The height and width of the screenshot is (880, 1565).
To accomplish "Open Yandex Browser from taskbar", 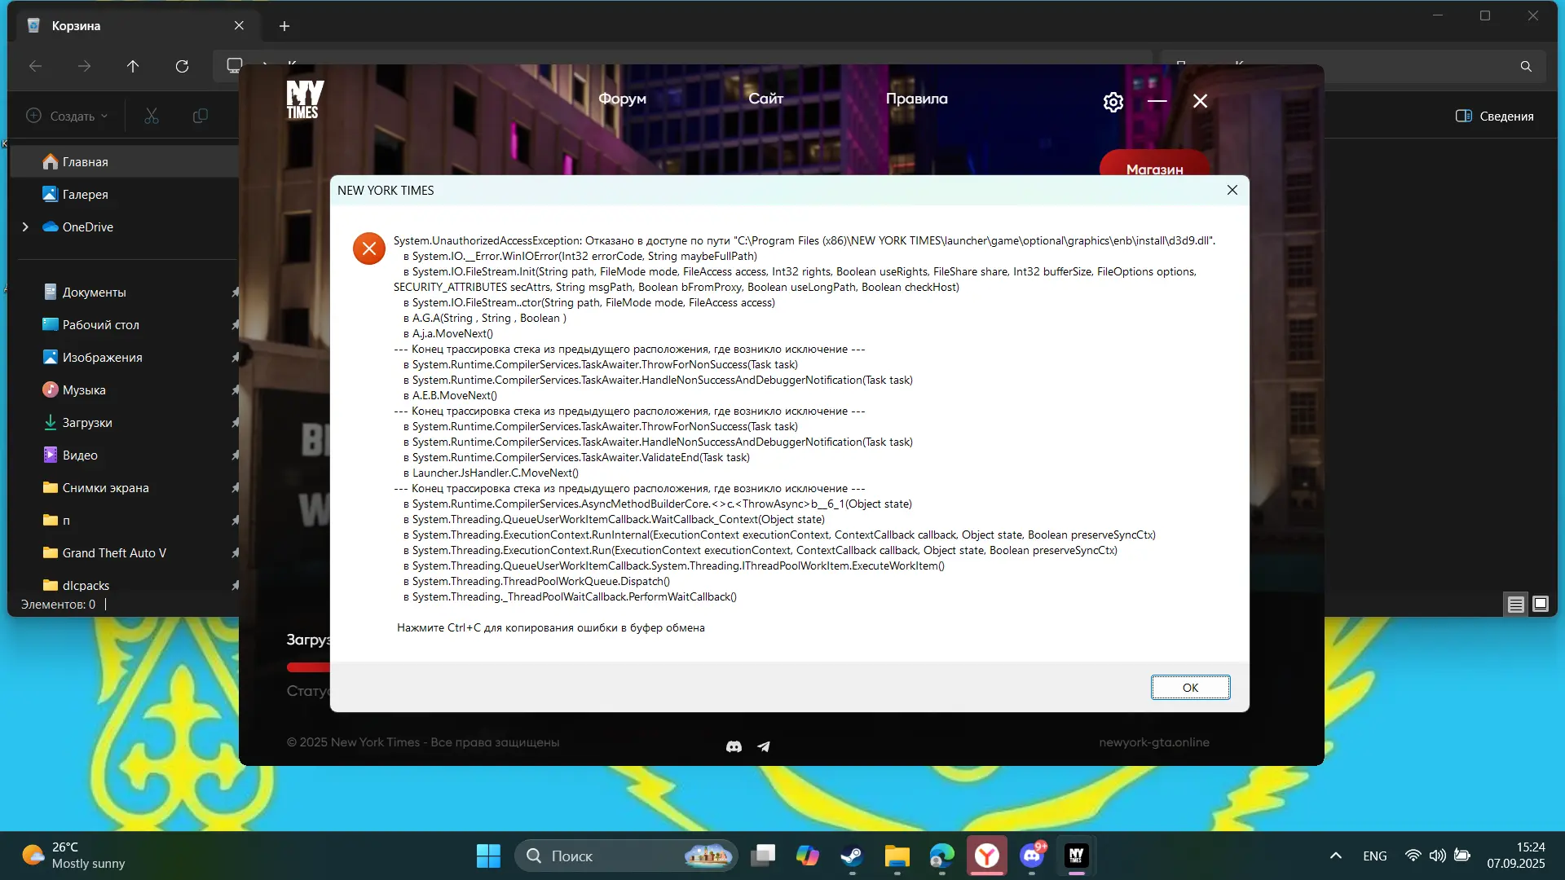I will 986,856.
